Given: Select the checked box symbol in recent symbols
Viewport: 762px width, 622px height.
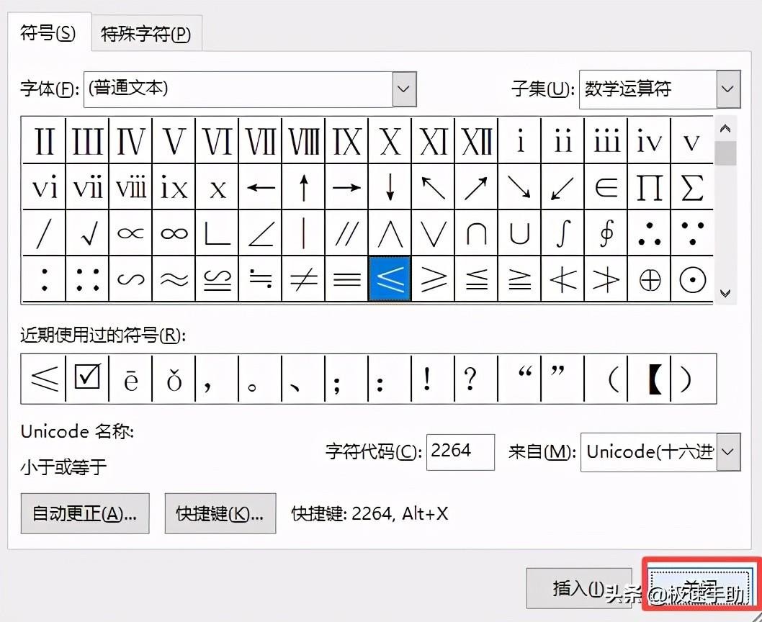Looking at the screenshot, I should tap(86, 379).
